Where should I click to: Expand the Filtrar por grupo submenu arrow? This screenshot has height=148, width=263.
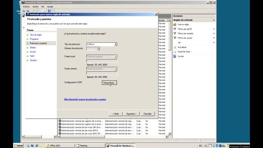tap(214, 38)
